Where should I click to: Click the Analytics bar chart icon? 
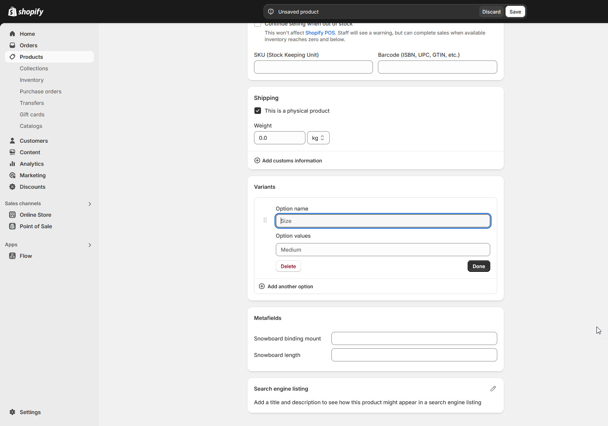tap(12, 164)
